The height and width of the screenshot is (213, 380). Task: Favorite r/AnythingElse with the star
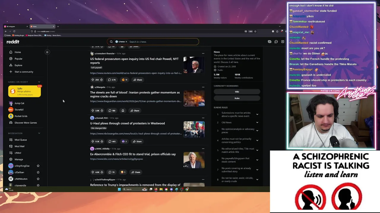38,166
